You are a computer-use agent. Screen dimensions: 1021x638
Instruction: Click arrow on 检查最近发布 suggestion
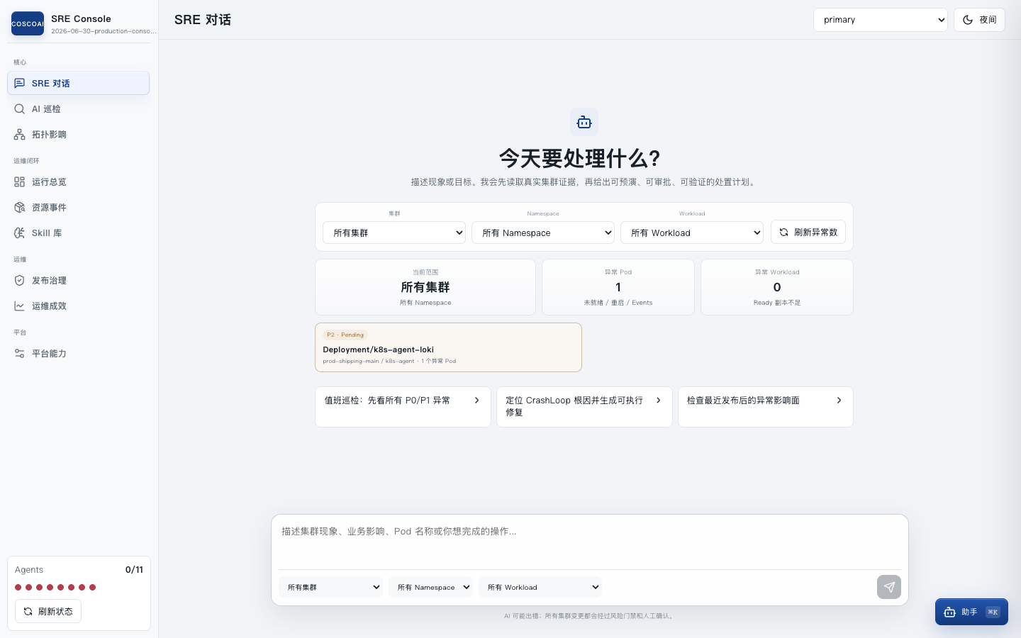click(839, 400)
